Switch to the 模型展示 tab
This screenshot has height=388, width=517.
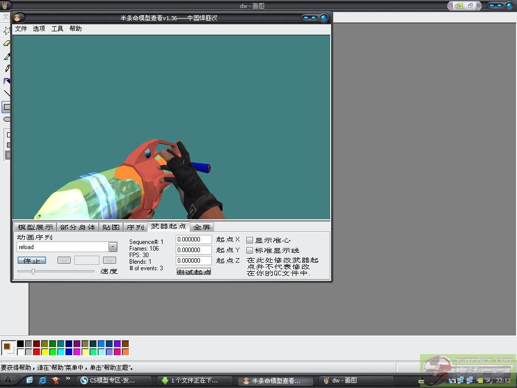coord(34,227)
